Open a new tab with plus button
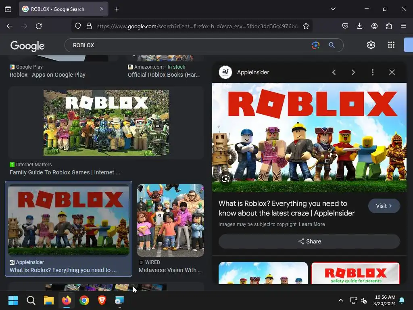The height and width of the screenshot is (310, 413). [x=117, y=9]
